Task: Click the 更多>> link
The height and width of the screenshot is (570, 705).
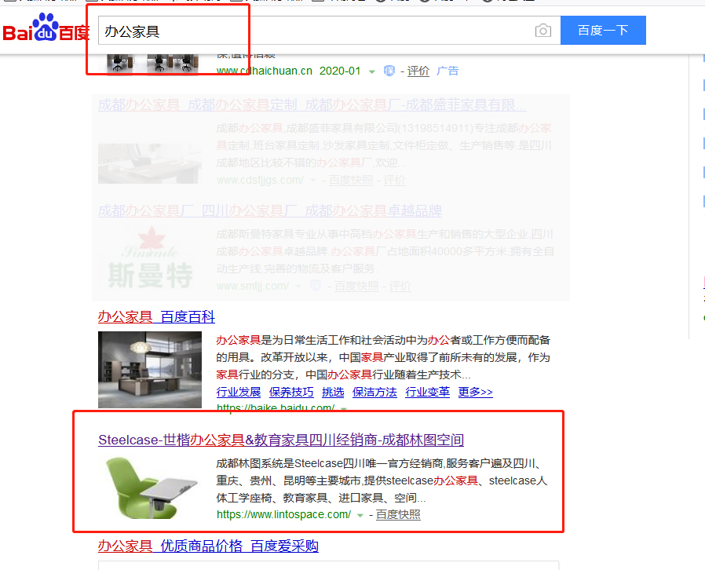Action: tap(475, 392)
